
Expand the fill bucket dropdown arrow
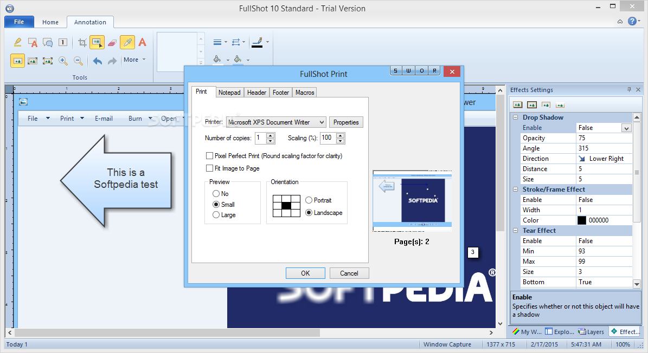click(x=228, y=60)
